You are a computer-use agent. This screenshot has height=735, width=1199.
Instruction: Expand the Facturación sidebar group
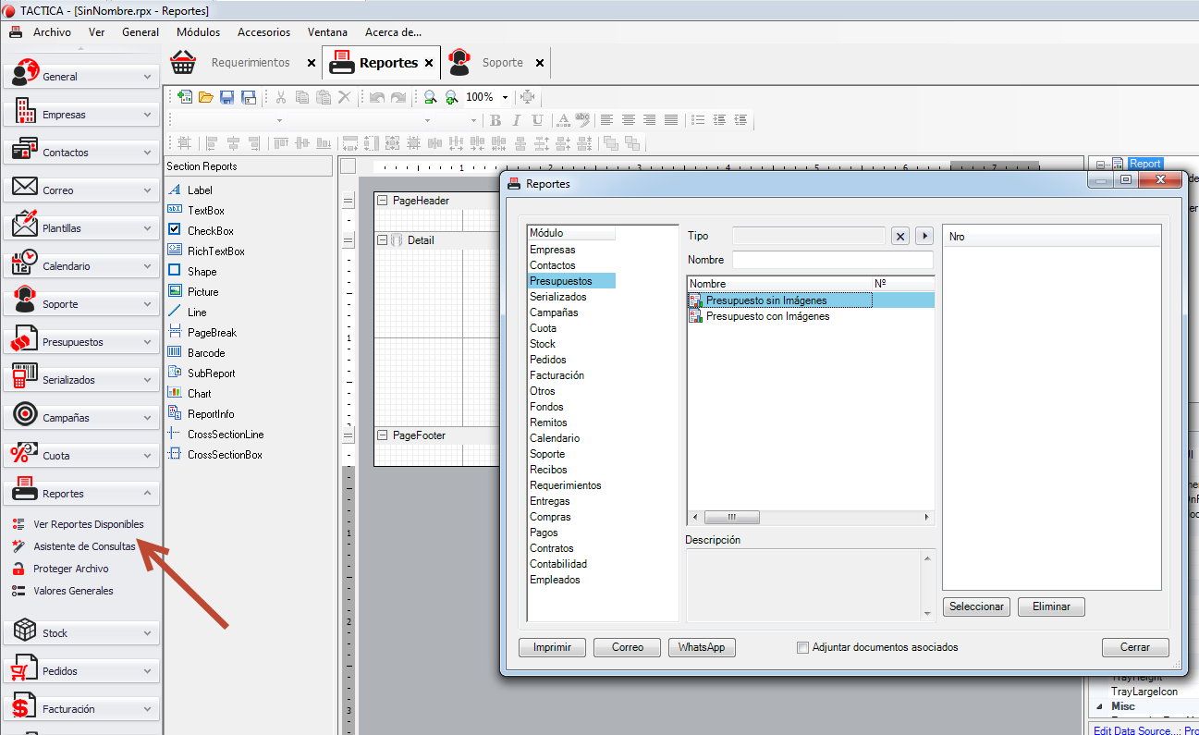[81, 709]
